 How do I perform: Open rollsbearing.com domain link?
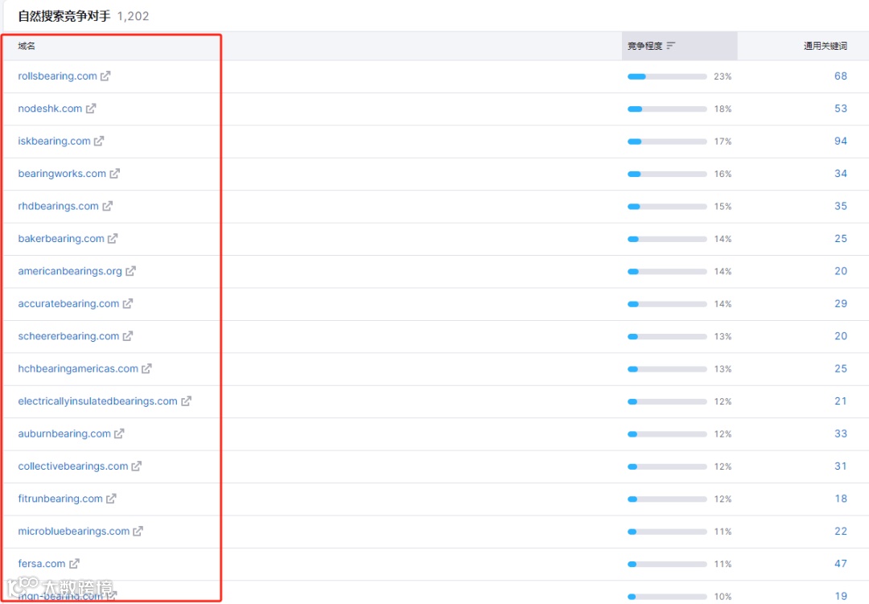58,76
